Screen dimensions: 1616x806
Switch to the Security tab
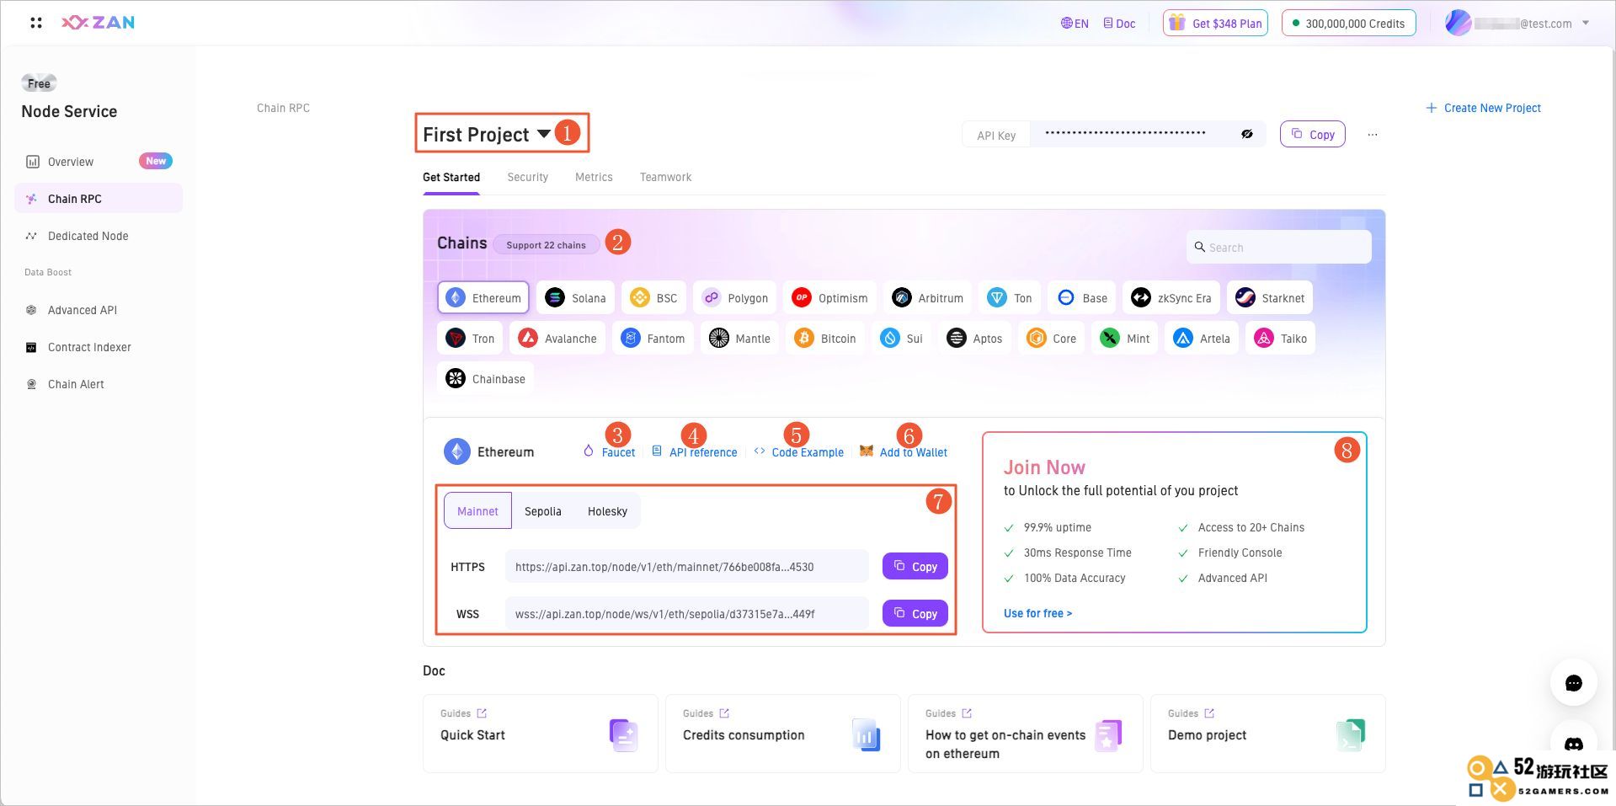click(527, 177)
